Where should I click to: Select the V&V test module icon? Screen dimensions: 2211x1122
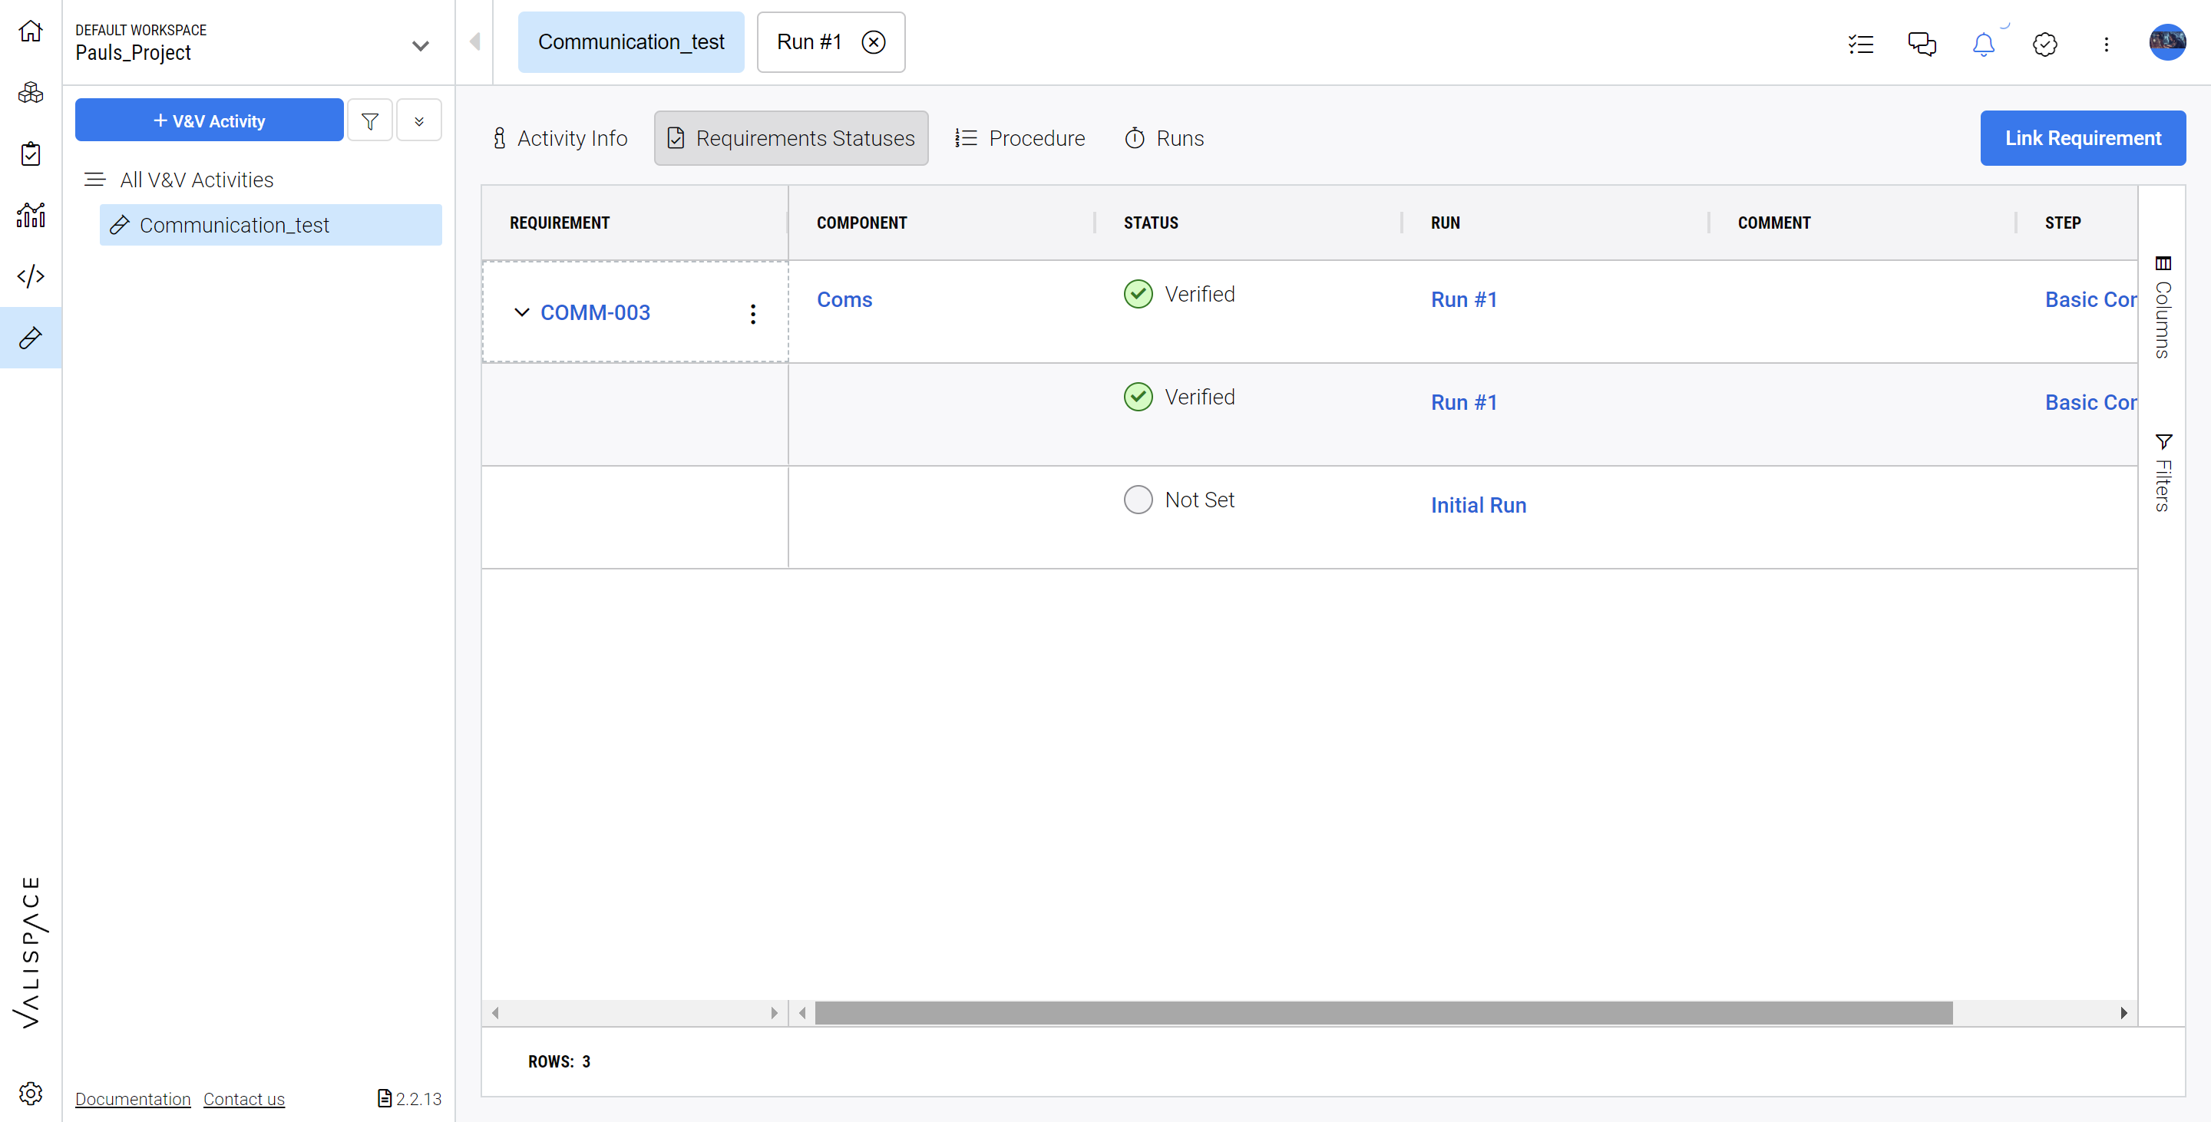click(31, 338)
